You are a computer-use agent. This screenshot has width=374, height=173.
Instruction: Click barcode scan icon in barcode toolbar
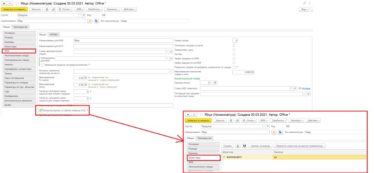[x=244, y=146]
